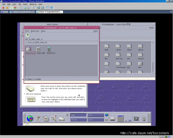The image size is (173, 138).
Task: Select the etc folder in root File Manager
Action: [x=129, y=56]
